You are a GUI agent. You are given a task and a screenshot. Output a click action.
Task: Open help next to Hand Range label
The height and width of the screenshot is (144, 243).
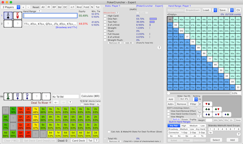coord(39,11)
